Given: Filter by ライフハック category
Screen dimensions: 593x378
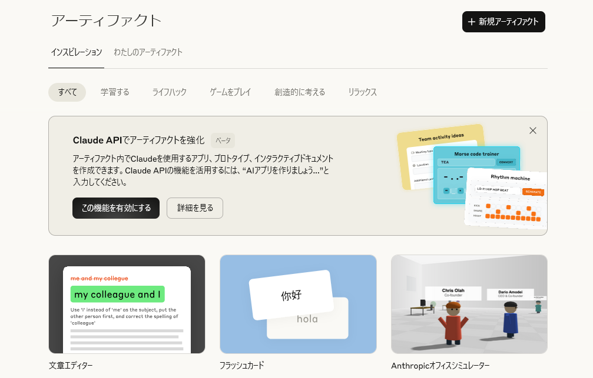Looking at the screenshot, I should coord(170,92).
